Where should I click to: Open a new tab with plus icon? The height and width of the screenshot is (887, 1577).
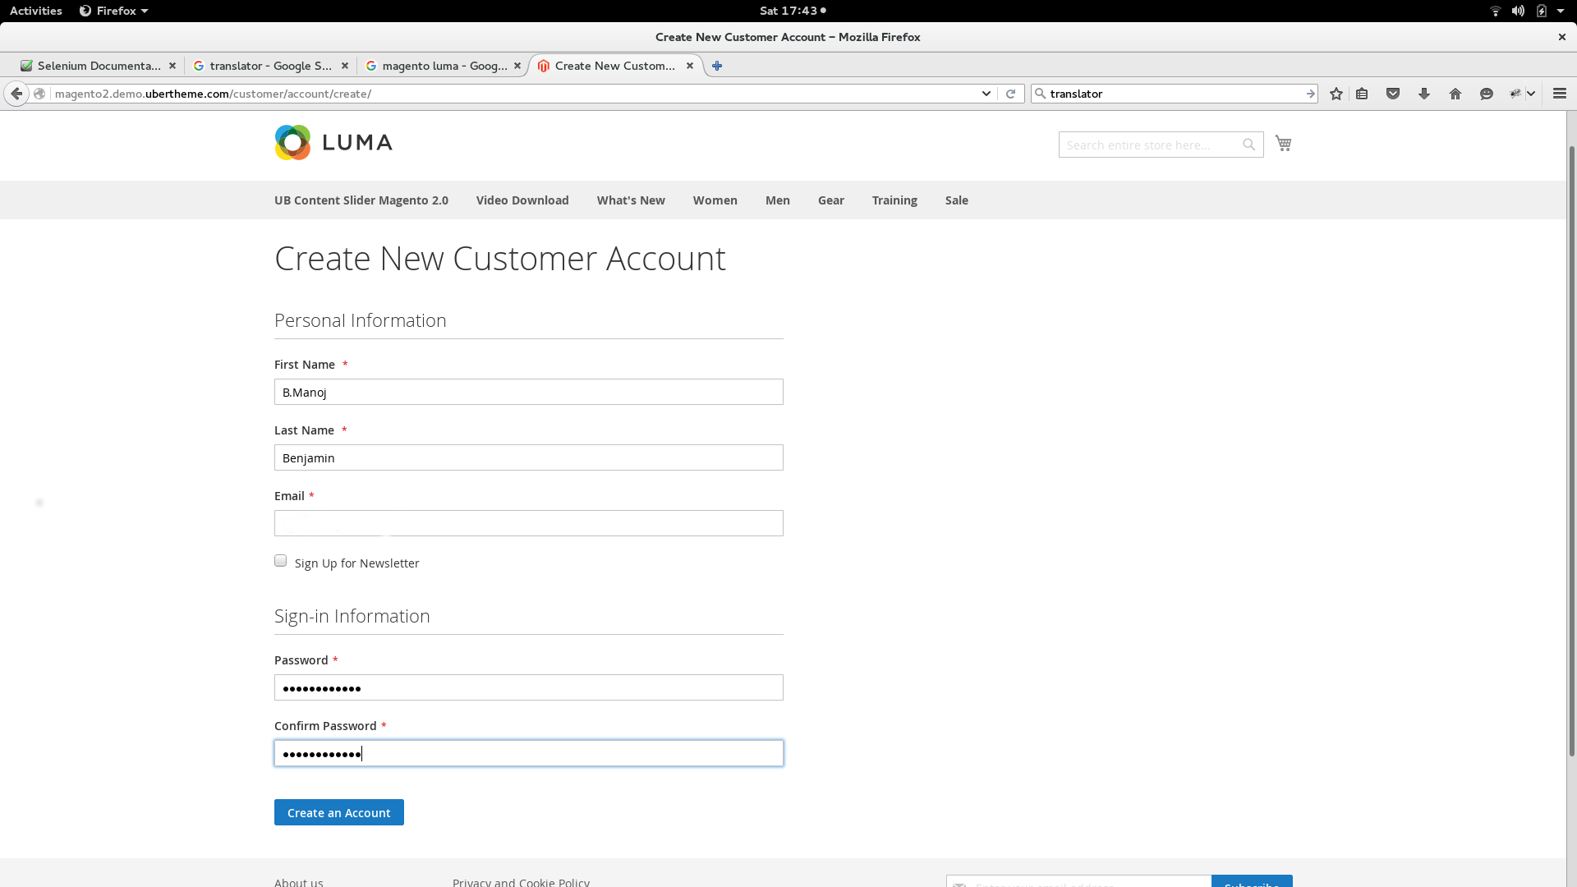(717, 66)
